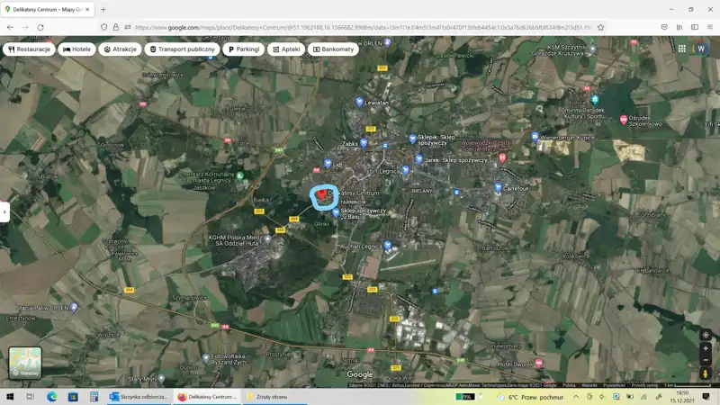Open the Hotel Dworek marker
The height and width of the screenshot is (405, 720).
point(538,364)
